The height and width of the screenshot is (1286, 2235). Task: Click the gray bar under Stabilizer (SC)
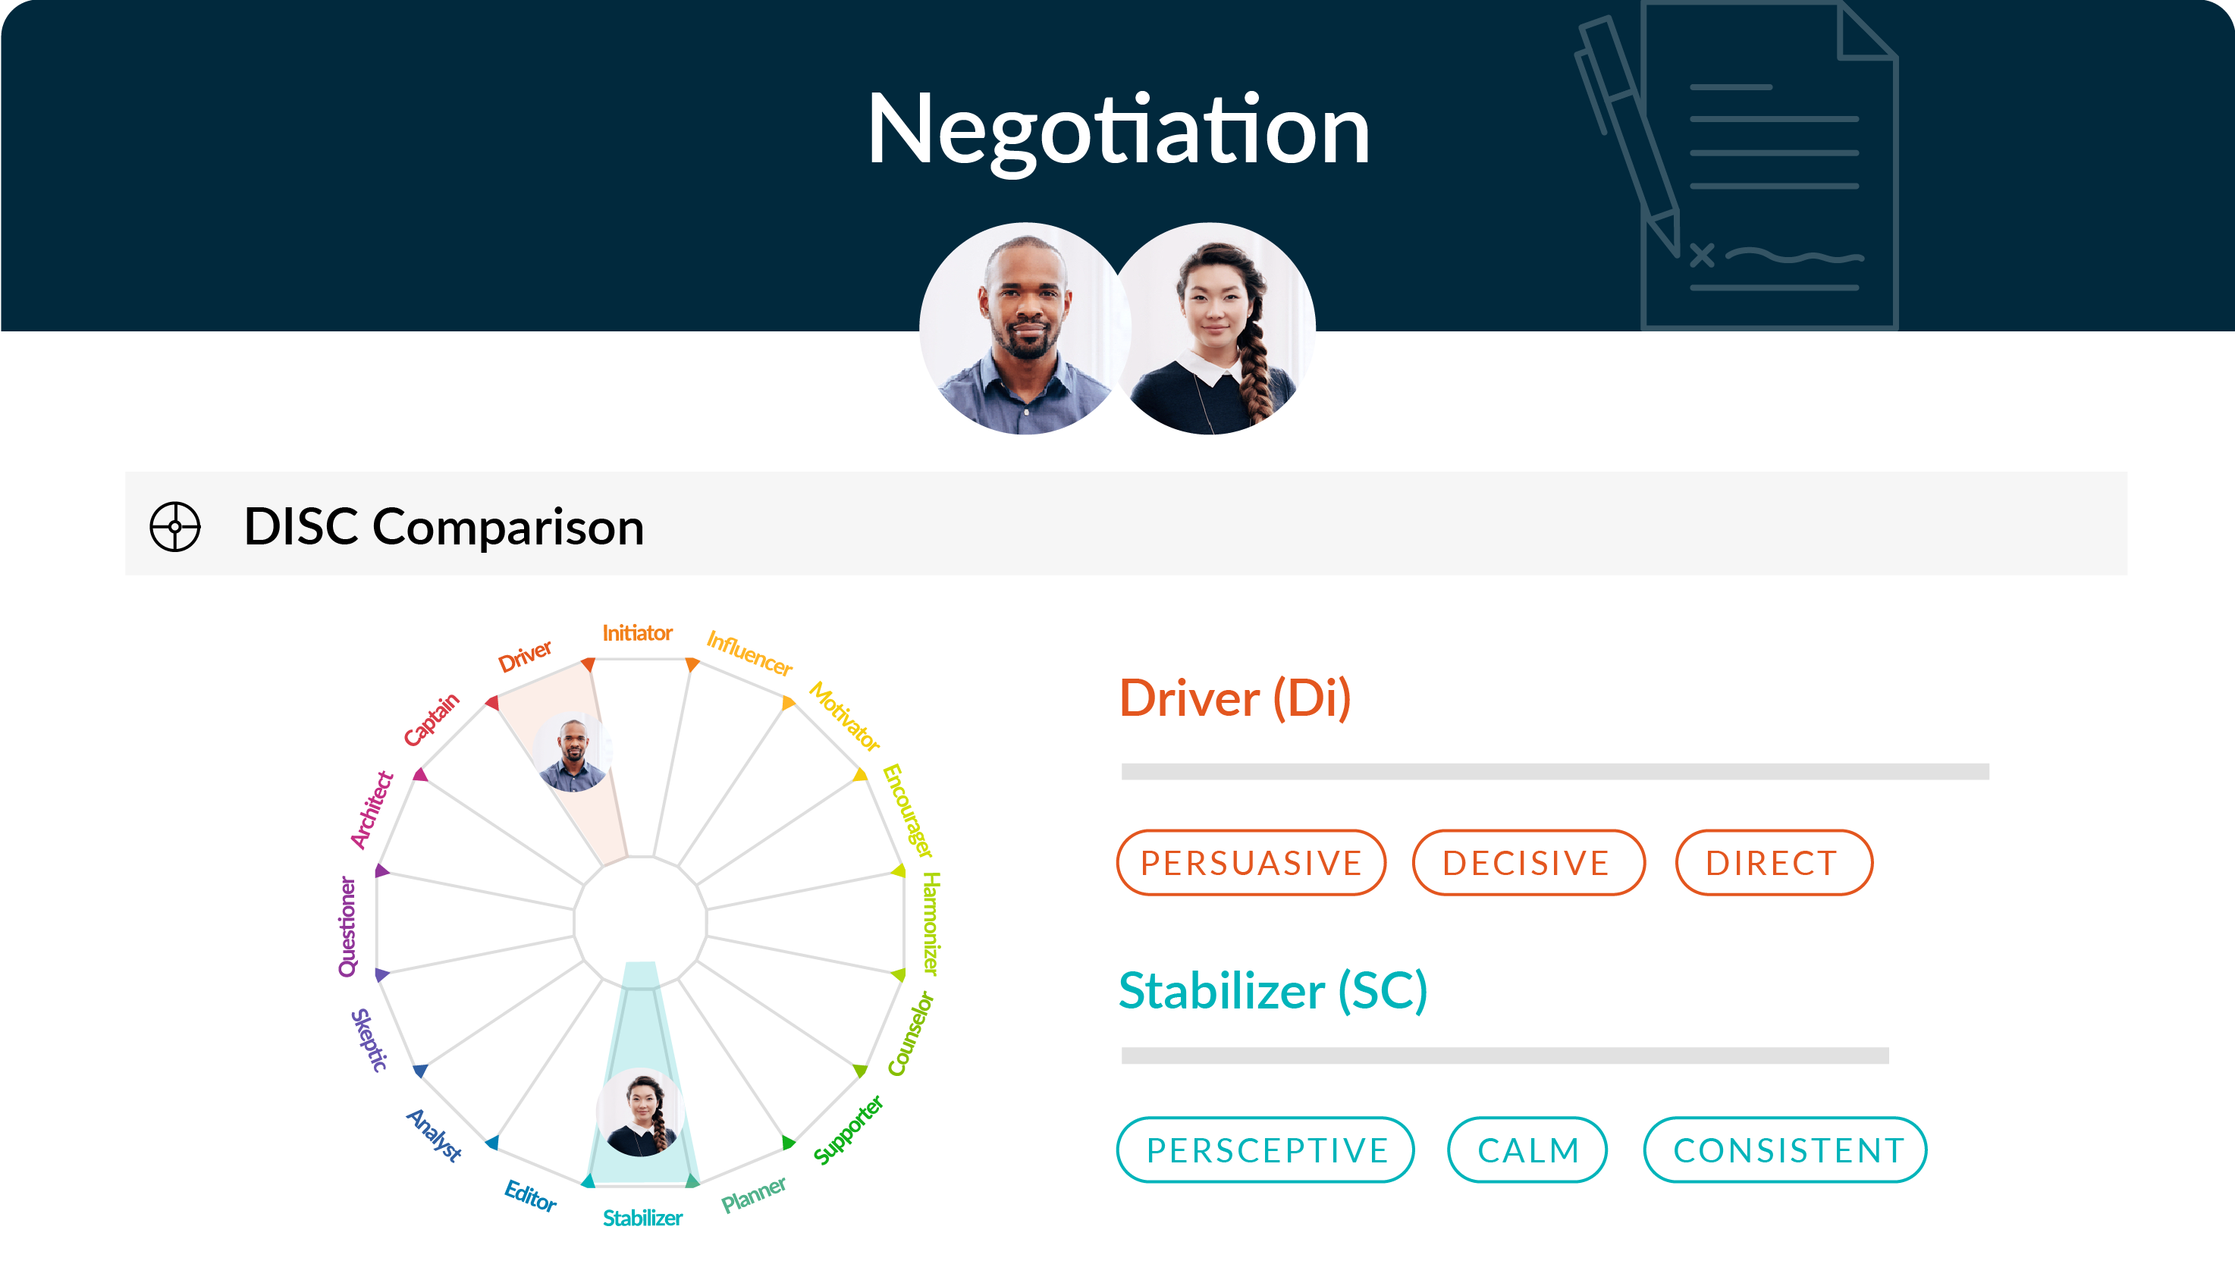pyautogui.click(x=1505, y=1055)
